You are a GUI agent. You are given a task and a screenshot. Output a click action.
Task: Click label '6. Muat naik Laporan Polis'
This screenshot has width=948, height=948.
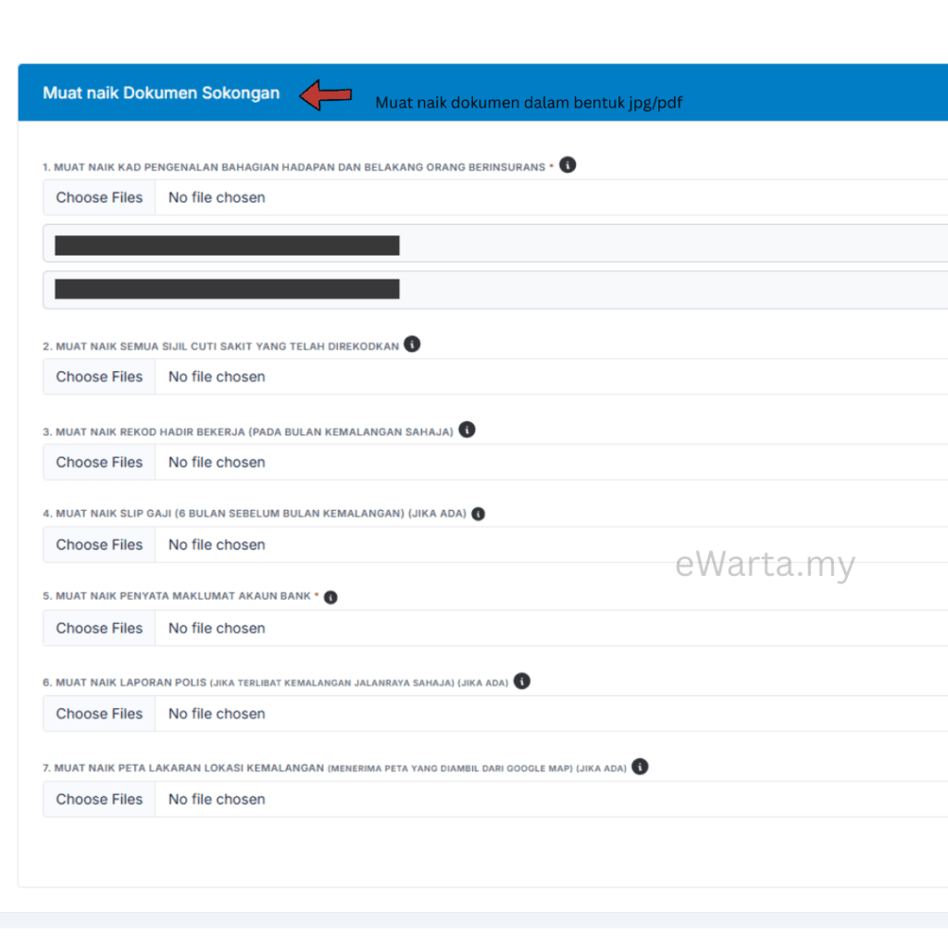(x=276, y=682)
